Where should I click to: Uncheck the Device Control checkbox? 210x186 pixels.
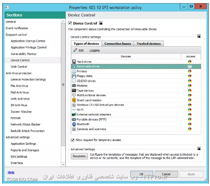[70, 23]
